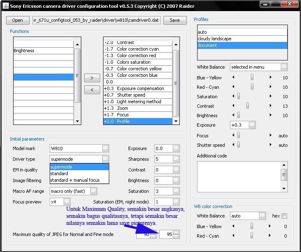The width and height of the screenshot is (301, 252).
Task: Select Color correction yellow row
Action: click(138, 69)
